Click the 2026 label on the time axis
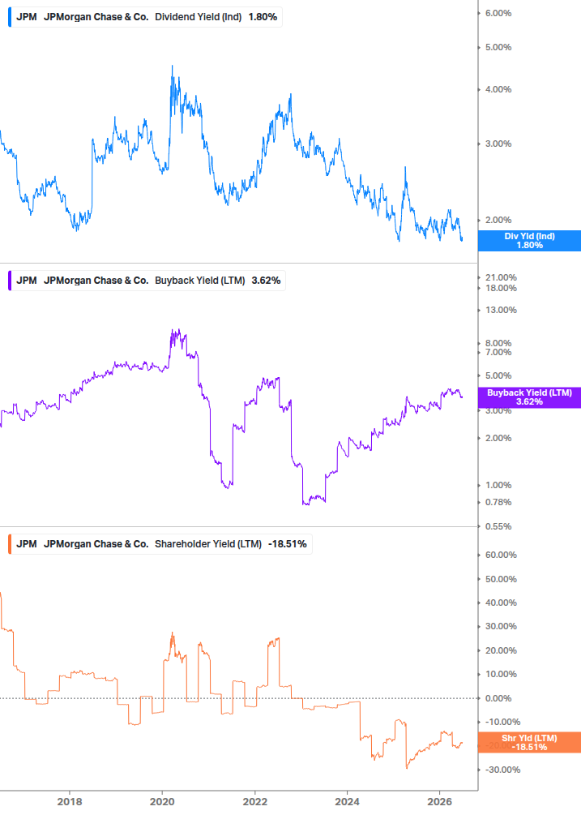The height and width of the screenshot is (815, 581). coord(439,801)
